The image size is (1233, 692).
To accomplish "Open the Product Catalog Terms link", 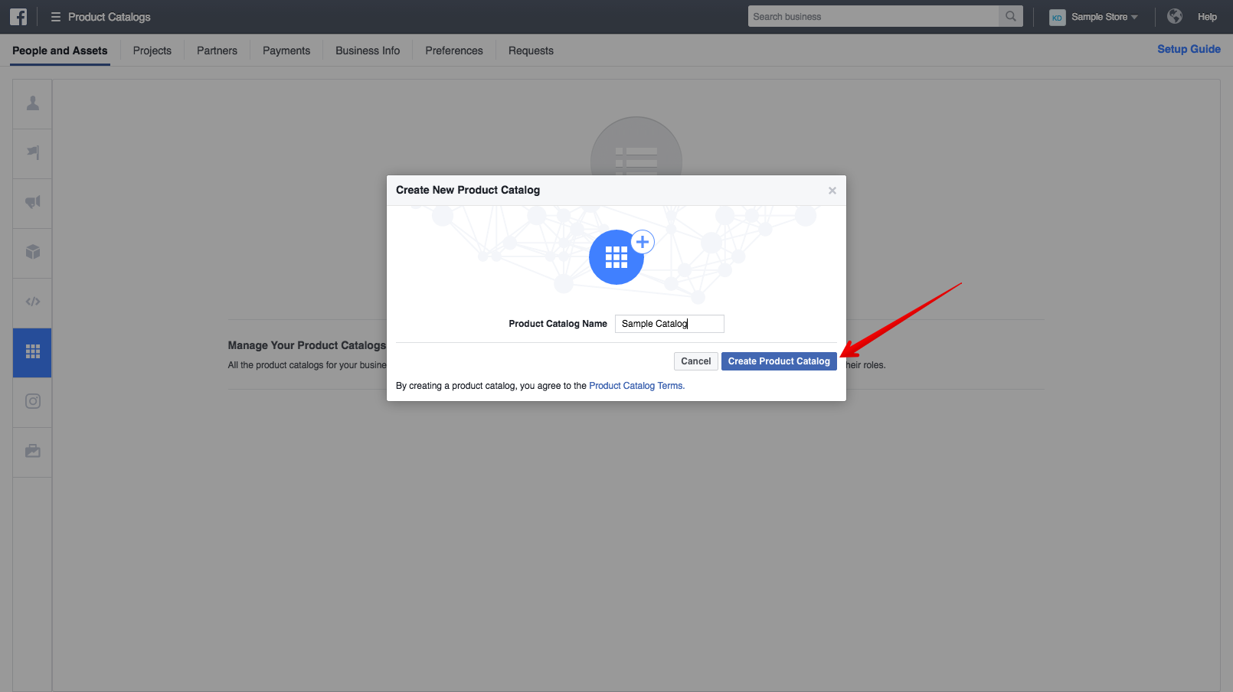I will pyautogui.click(x=636, y=386).
